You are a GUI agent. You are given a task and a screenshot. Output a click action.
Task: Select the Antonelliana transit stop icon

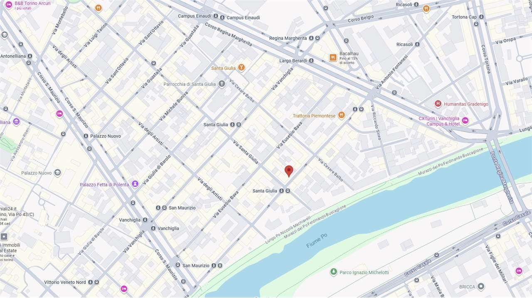click(29, 56)
